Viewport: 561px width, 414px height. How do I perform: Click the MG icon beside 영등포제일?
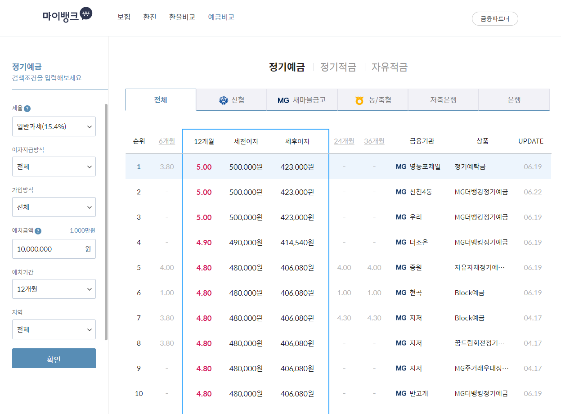pyautogui.click(x=401, y=166)
